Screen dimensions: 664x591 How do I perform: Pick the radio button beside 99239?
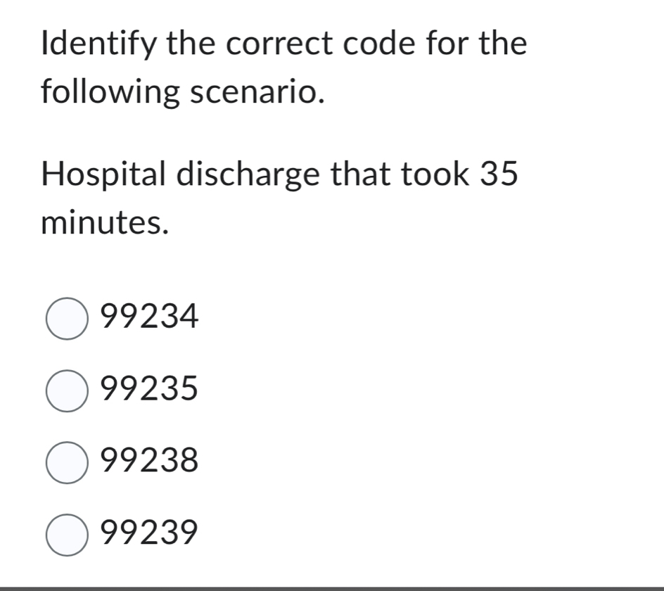coord(67,534)
